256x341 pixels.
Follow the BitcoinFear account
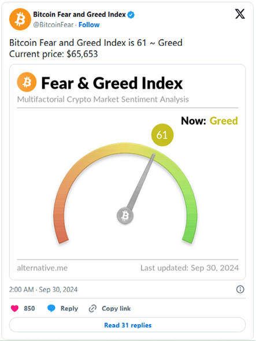coord(89,25)
